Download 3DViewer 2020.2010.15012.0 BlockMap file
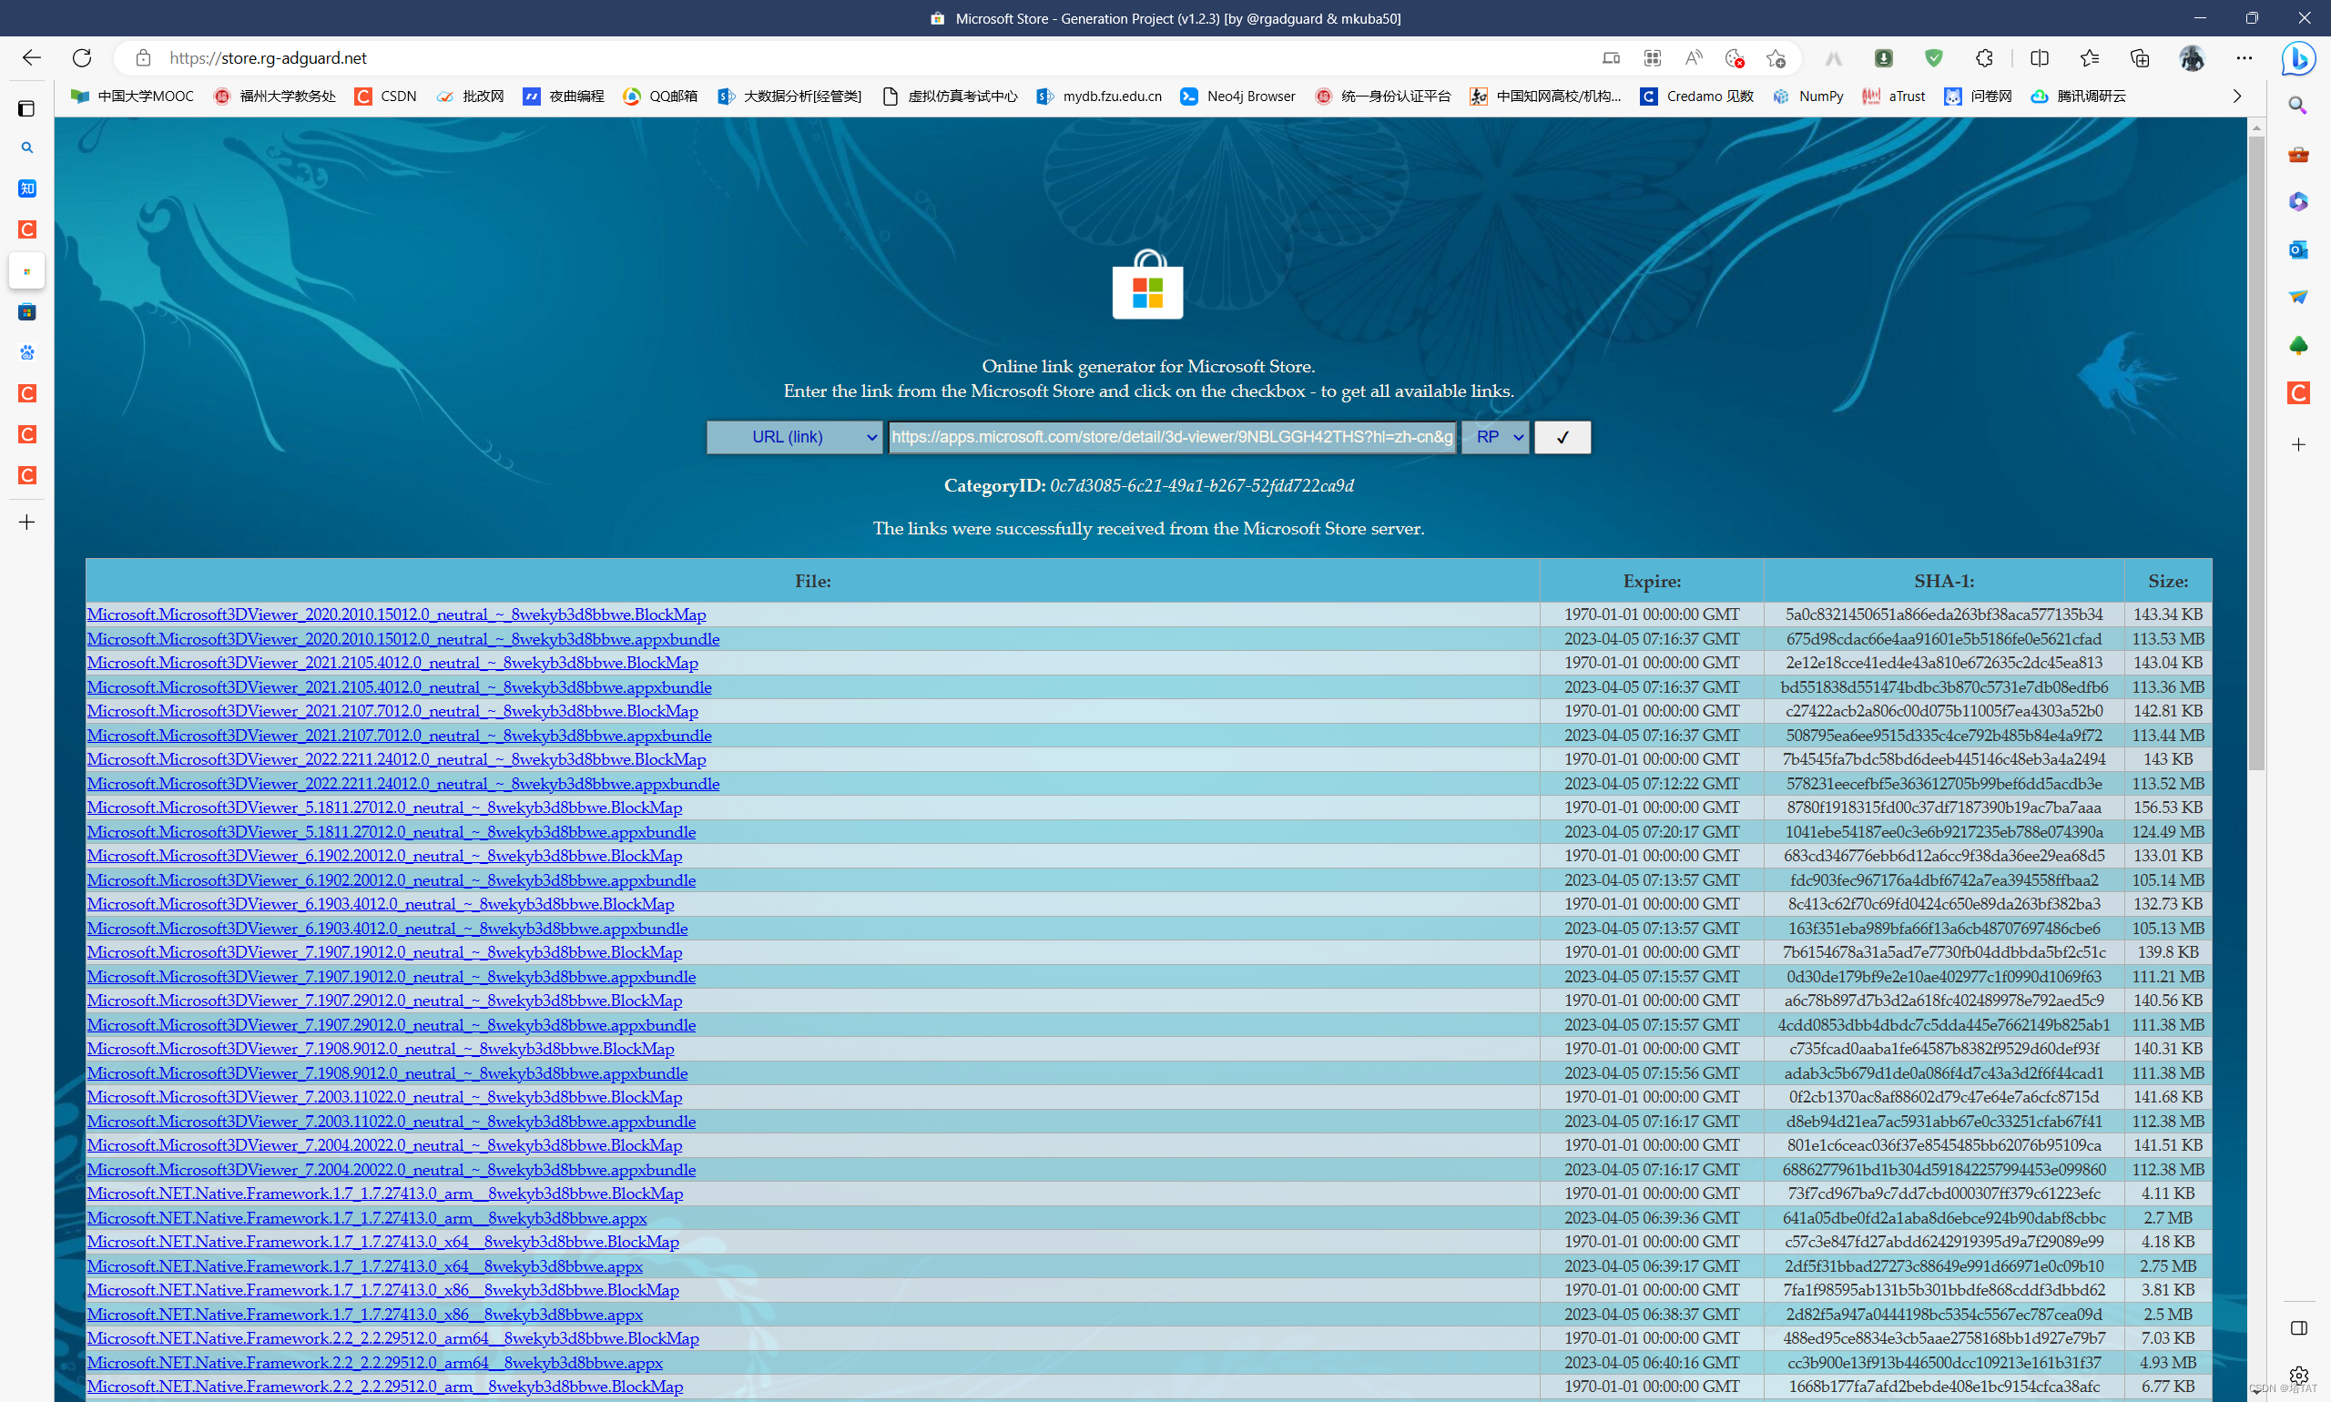This screenshot has width=2331, height=1402. 397,615
